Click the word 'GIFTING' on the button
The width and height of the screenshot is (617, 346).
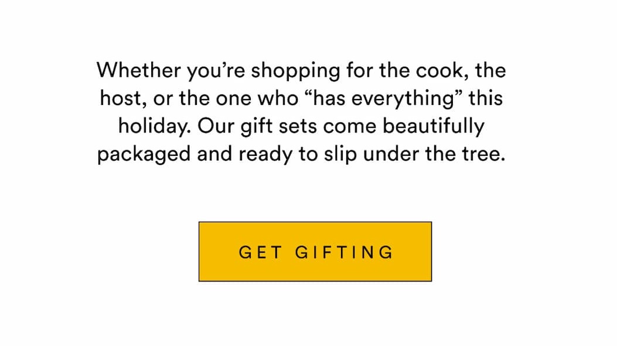click(x=346, y=251)
